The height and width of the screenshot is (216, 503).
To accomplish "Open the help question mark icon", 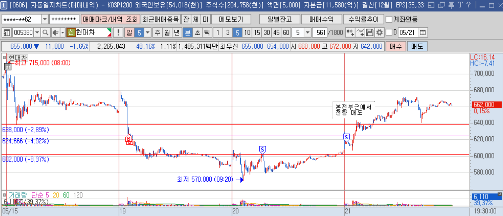I will tap(468, 5).
